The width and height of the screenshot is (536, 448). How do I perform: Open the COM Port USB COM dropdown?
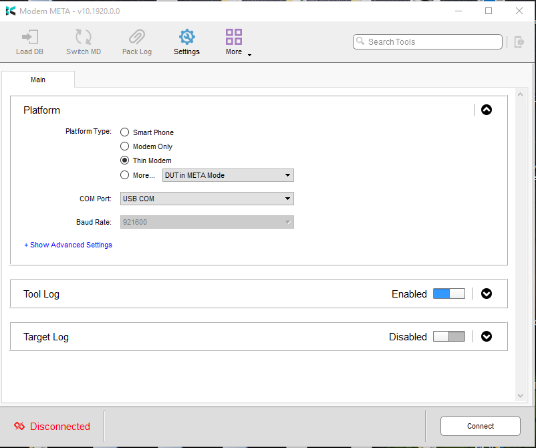click(207, 199)
